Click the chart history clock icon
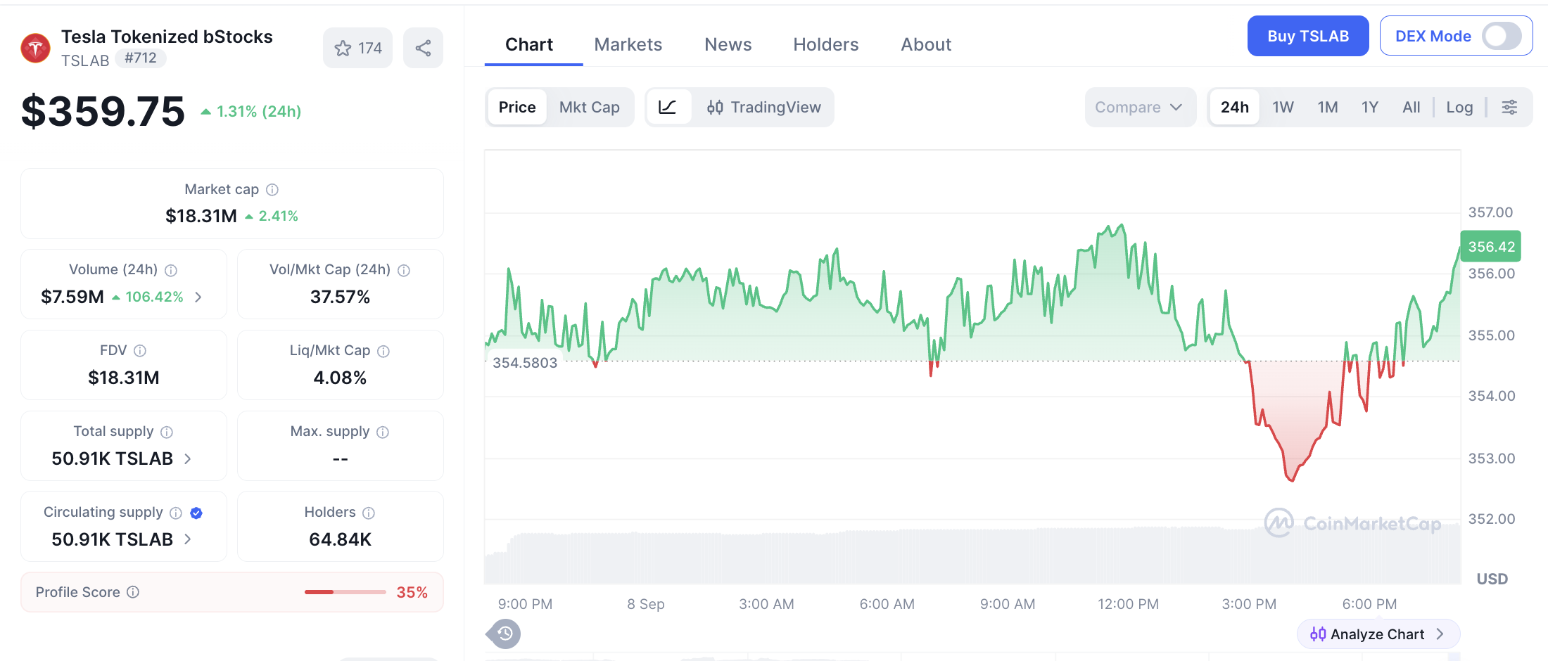This screenshot has width=1548, height=661. pos(505,634)
